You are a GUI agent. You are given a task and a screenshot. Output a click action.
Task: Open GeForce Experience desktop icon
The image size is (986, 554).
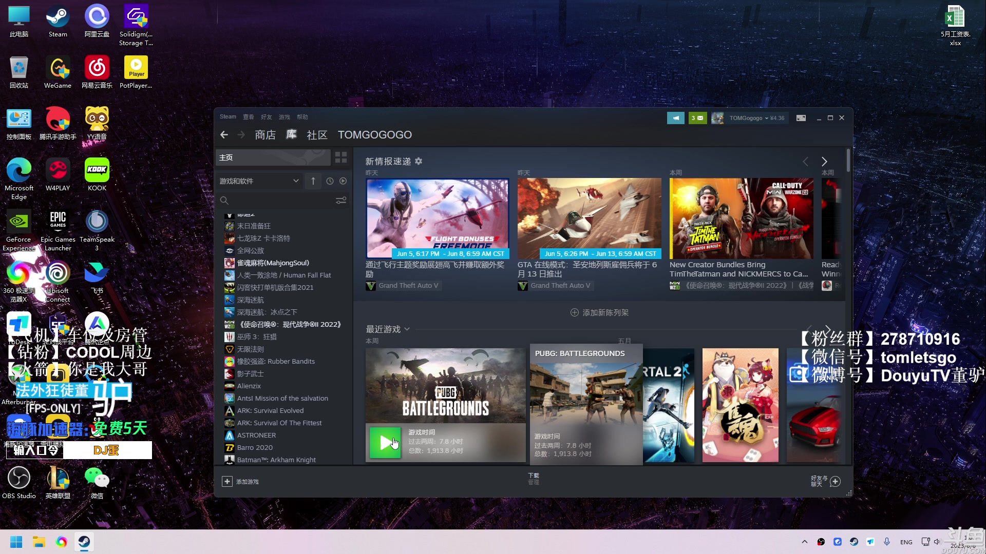tap(18, 230)
